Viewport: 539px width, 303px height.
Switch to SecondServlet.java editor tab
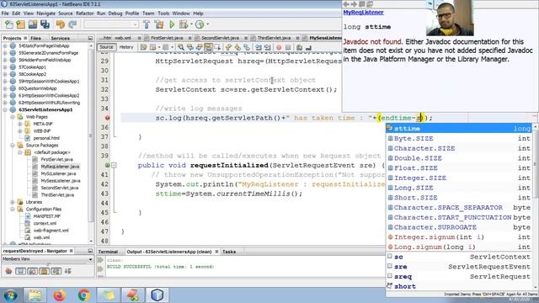pyautogui.click(x=220, y=38)
